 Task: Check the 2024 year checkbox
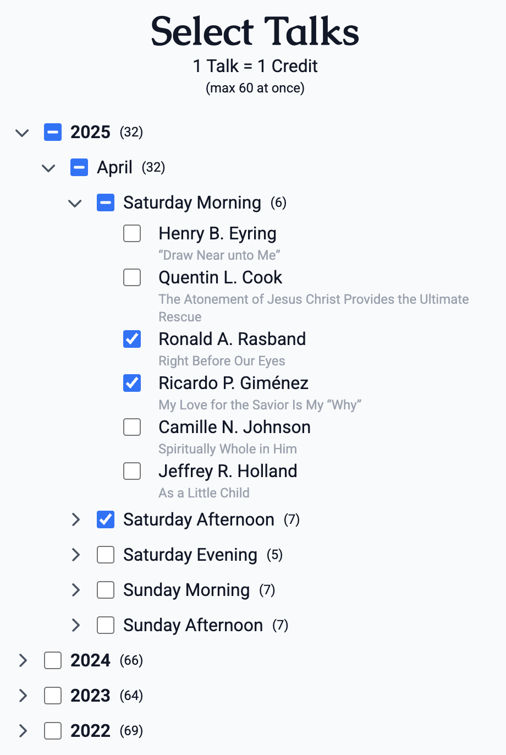click(52, 660)
